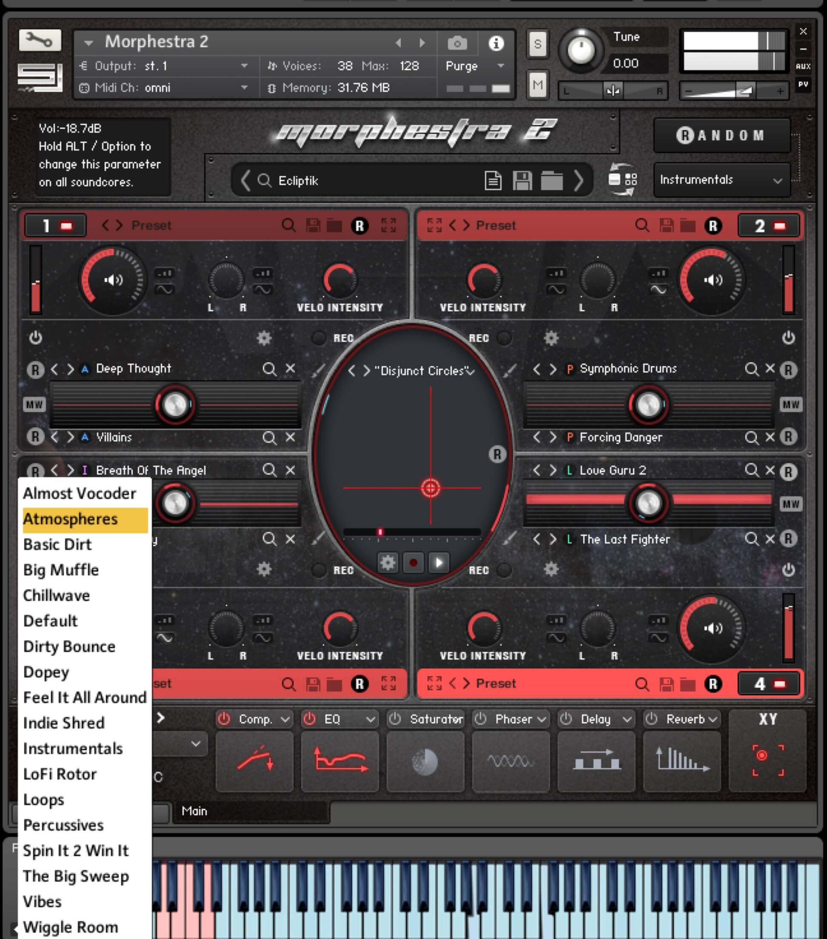827x939 pixels.
Task: Open the gear settings for soundcore 1
Action: point(264,338)
